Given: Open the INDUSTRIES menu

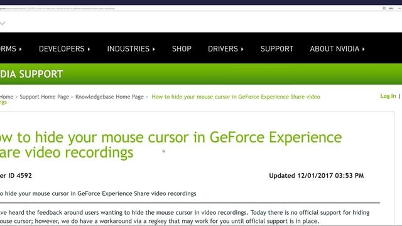Looking at the screenshot, I should tap(131, 49).
